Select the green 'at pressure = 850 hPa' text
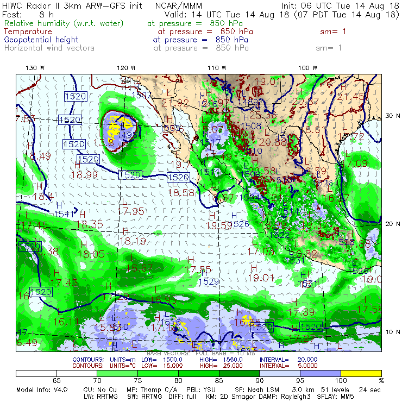 click(195, 23)
